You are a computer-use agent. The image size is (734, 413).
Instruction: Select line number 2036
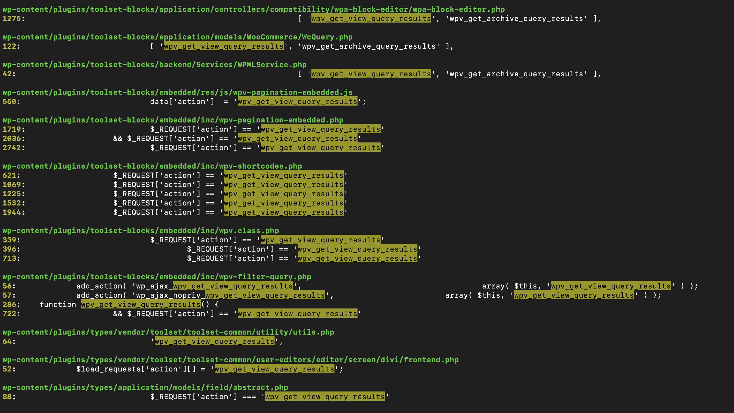[x=12, y=139]
